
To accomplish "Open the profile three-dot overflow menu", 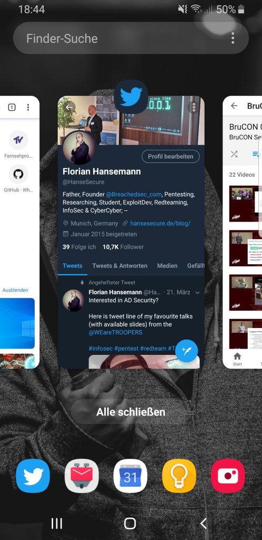I will pos(194,107).
